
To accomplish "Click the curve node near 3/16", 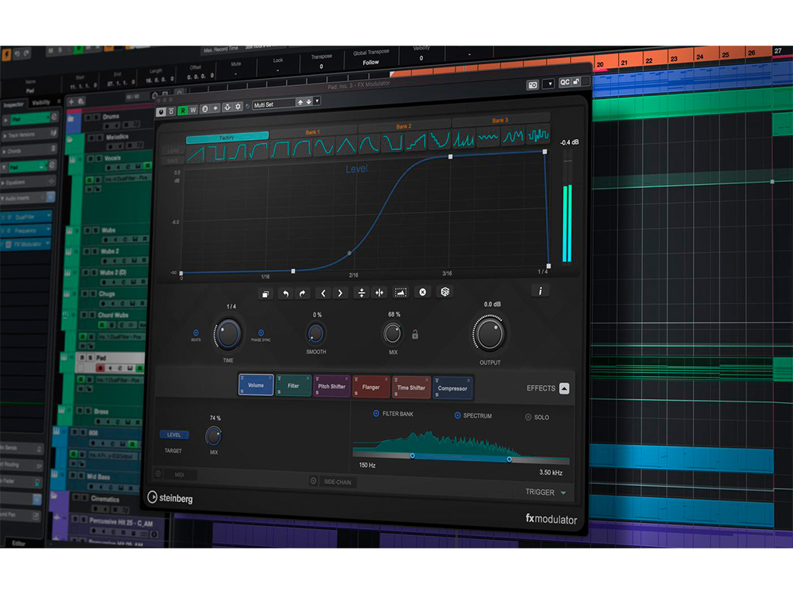I will click(x=451, y=157).
